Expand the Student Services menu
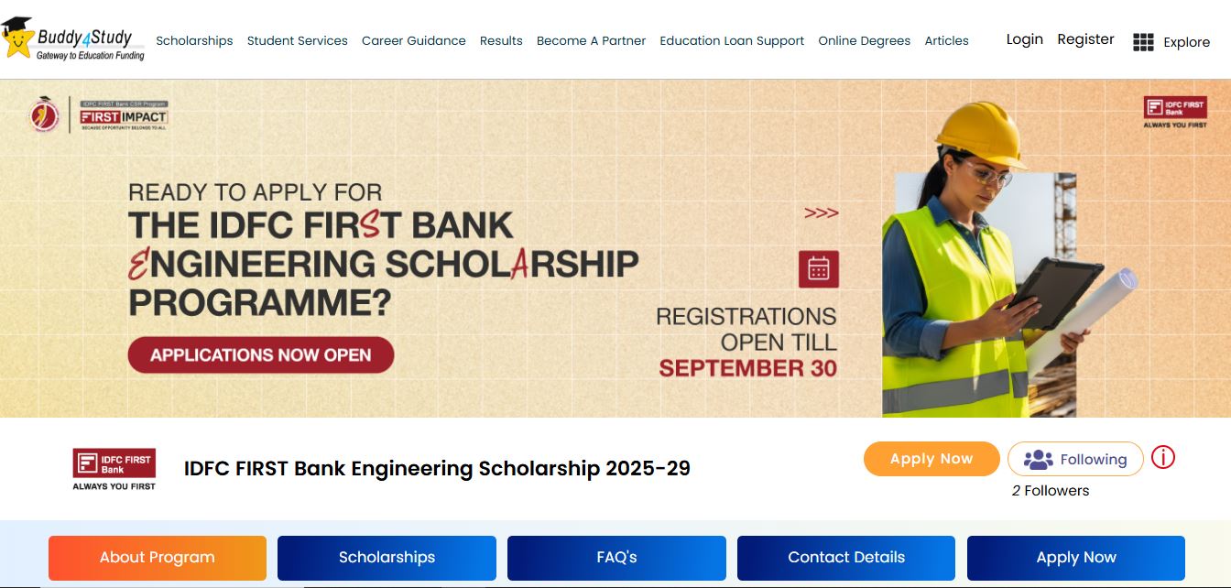1231x588 pixels. coord(298,40)
